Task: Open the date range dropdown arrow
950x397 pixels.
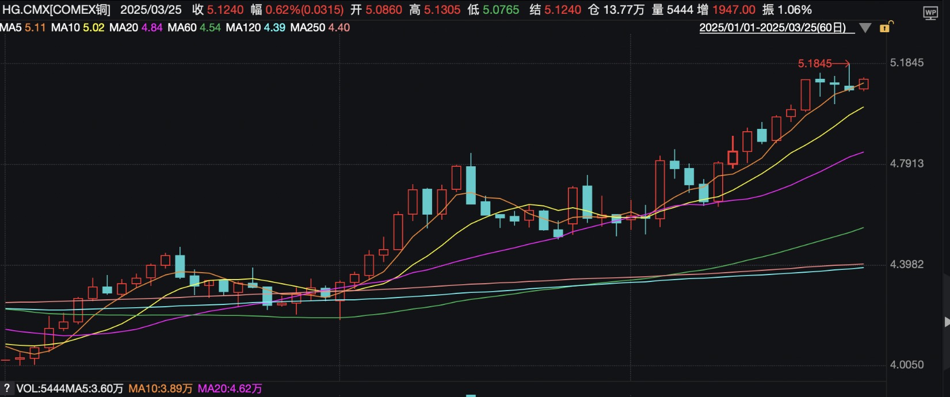Action: coord(865,28)
